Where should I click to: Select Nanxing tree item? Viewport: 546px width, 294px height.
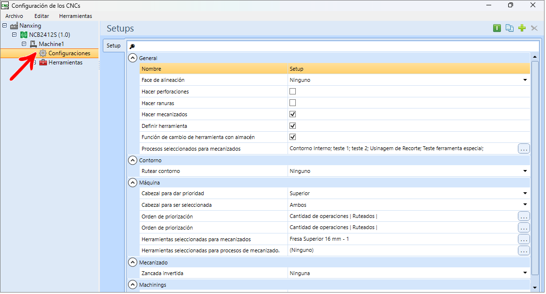pos(30,26)
